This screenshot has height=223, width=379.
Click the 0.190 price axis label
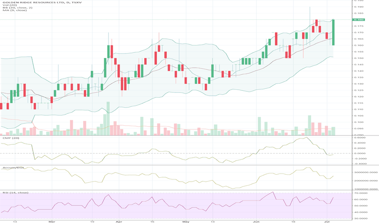click(359, 7)
